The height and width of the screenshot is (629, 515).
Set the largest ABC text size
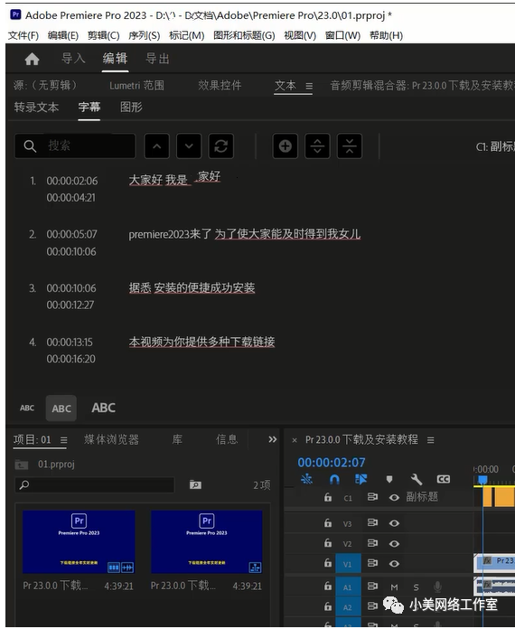pos(104,408)
